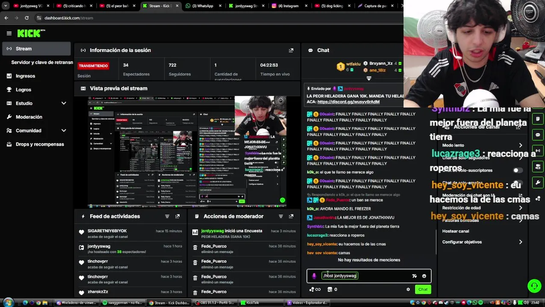The height and width of the screenshot is (307, 545).
Task: Switch to the Instagram browser tab
Action: point(288,6)
